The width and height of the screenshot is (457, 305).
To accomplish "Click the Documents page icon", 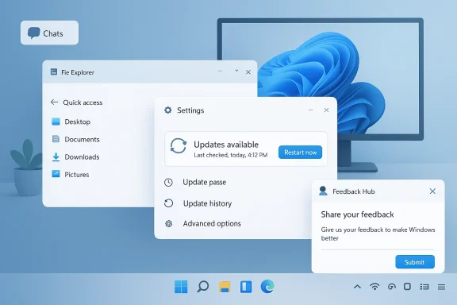I will [x=56, y=139].
